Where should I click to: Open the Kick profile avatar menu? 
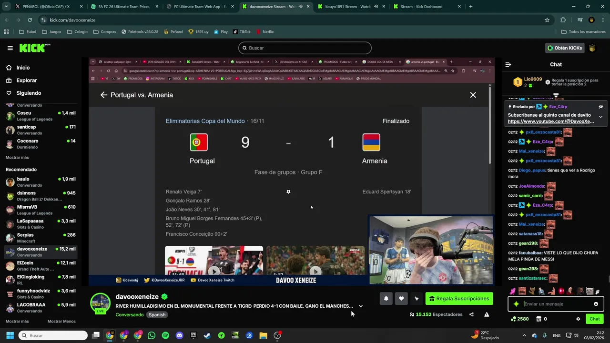tap(592, 48)
